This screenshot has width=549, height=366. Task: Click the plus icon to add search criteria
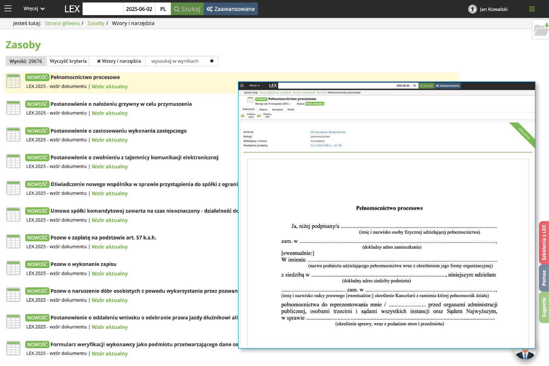tap(212, 61)
